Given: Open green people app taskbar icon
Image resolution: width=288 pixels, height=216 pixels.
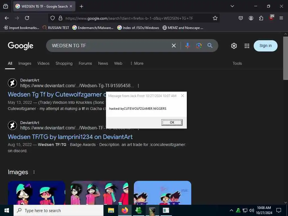Looking at the screenshot, I should tap(138, 210).
